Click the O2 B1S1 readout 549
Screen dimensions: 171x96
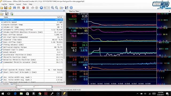pyautogui.click(x=74, y=65)
